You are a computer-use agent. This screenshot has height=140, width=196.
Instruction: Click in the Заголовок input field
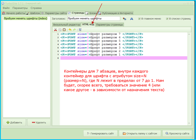pyautogui.click(x=94, y=18)
